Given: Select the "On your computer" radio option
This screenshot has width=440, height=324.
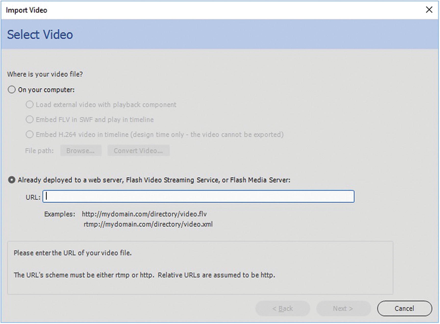Looking at the screenshot, I should coord(12,90).
